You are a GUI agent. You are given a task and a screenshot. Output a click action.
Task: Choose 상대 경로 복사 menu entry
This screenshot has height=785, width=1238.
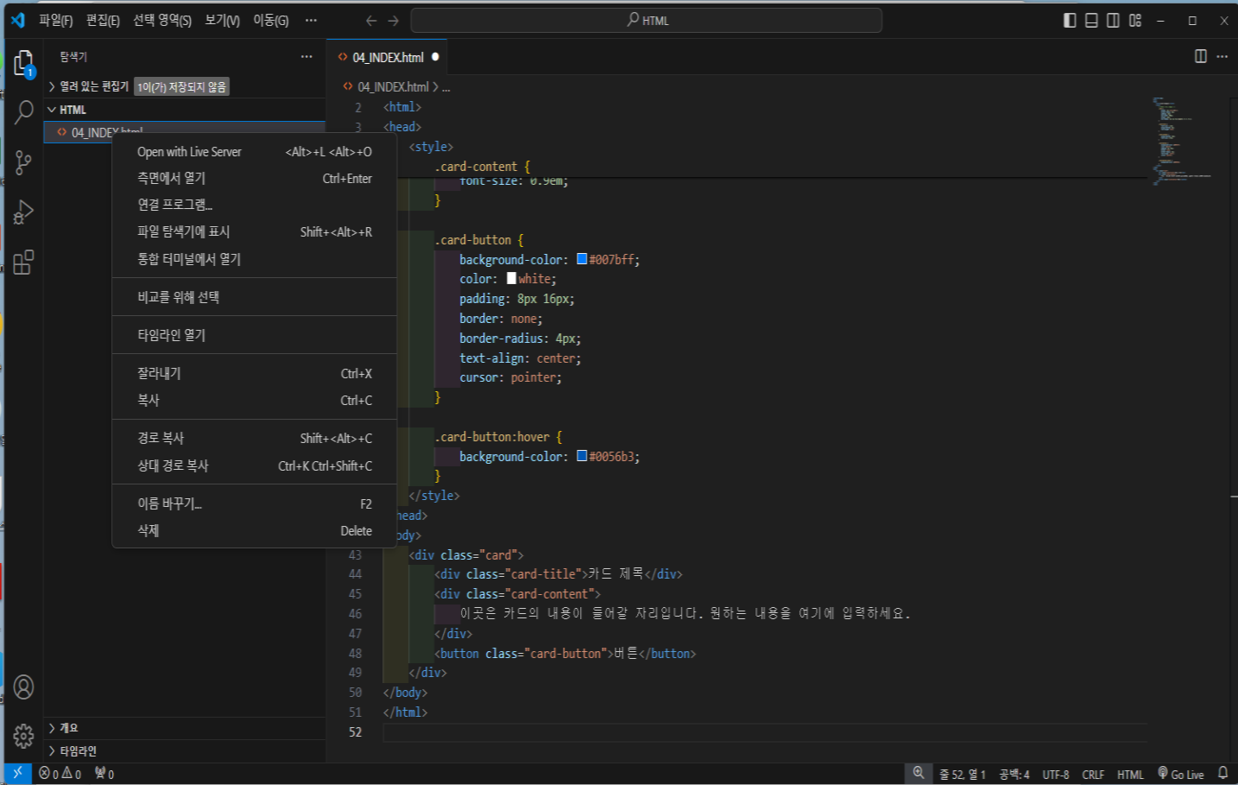point(255,465)
